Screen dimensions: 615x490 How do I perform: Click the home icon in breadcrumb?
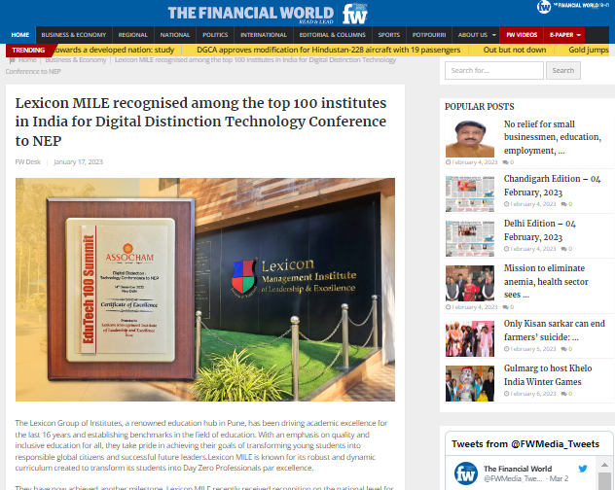click(x=12, y=60)
